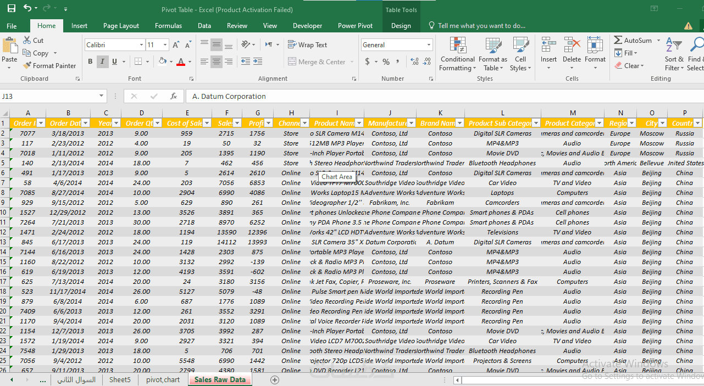Image resolution: width=704 pixels, height=386 pixels.
Task: Click the Merge & Center button
Action: [x=317, y=62]
